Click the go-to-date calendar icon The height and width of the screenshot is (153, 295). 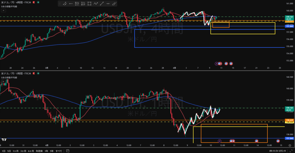[x=67, y=151]
